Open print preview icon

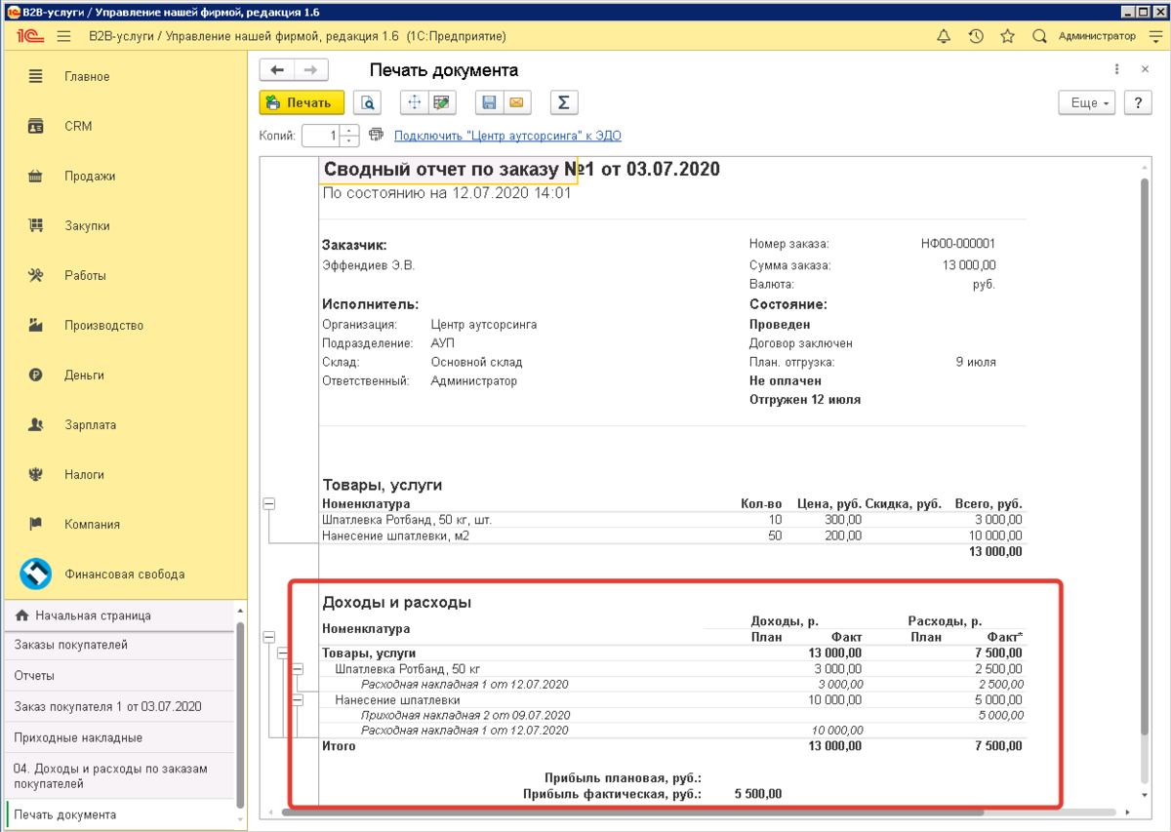coord(367,102)
